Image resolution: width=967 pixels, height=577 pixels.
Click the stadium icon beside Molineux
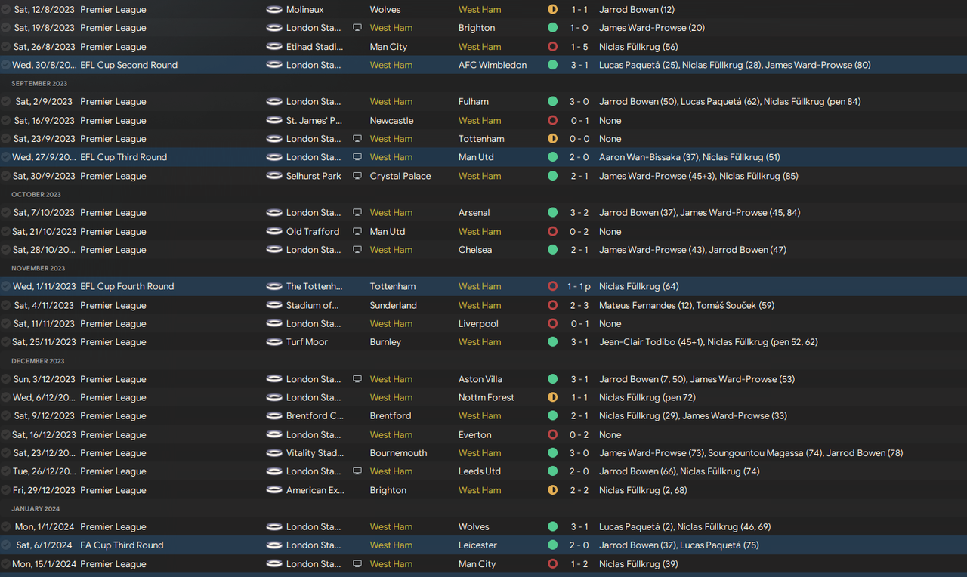tap(273, 10)
